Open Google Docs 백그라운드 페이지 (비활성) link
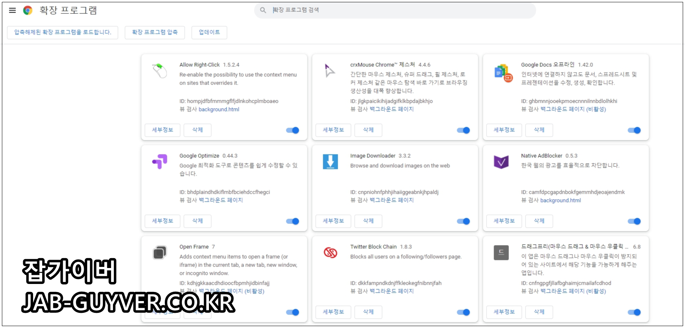Screen dimensions: 685x328 tap(573, 109)
